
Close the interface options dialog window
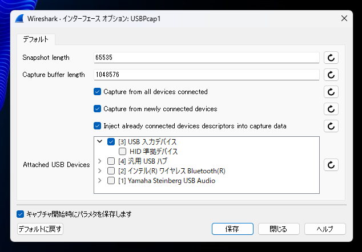pyautogui.click(x=344, y=18)
